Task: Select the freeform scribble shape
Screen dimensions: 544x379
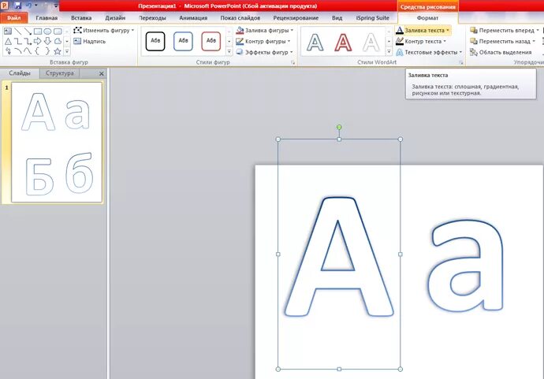Action: (x=8, y=51)
